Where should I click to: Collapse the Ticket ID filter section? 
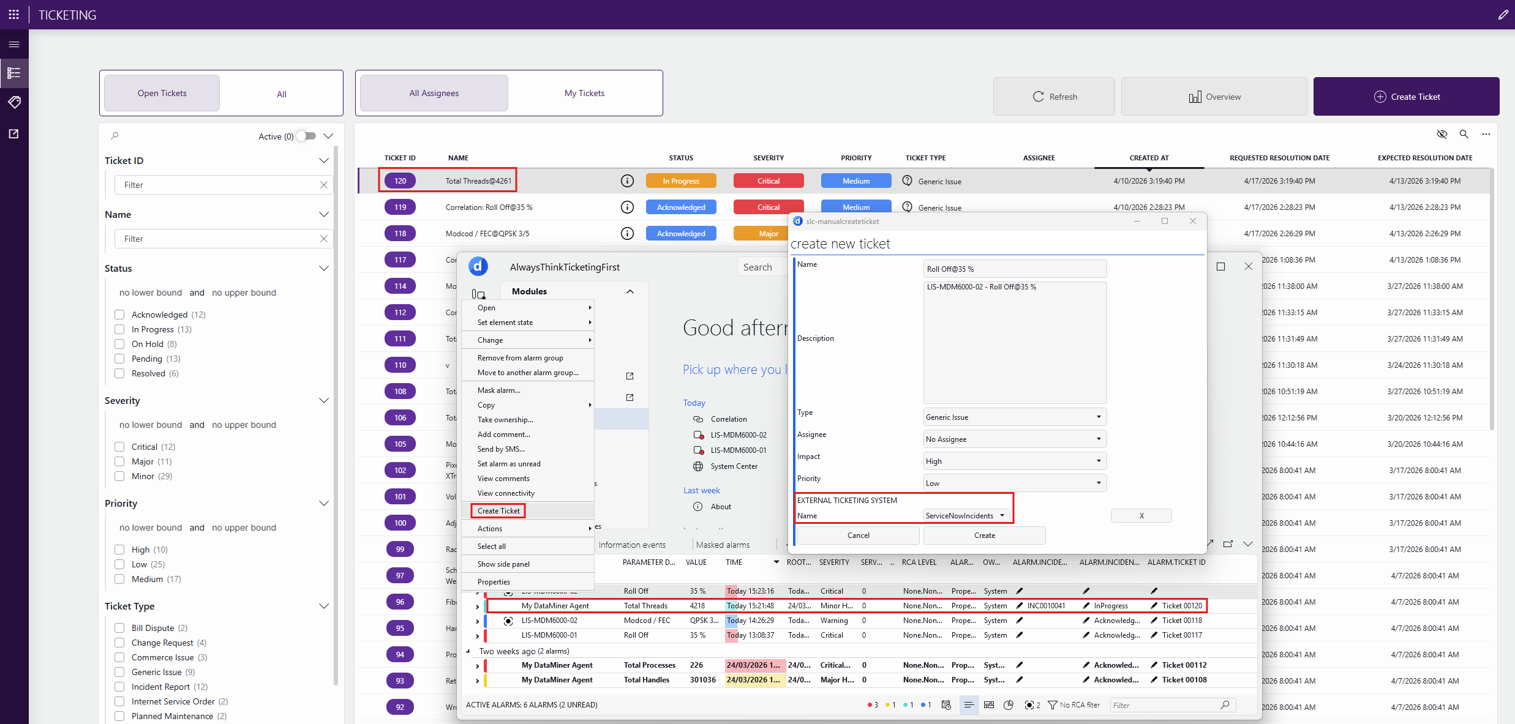tap(324, 160)
